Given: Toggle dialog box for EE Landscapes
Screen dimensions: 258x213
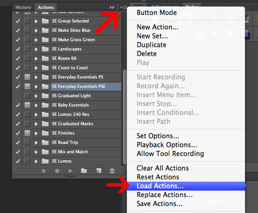Looking at the screenshot, I should click(27, 49).
